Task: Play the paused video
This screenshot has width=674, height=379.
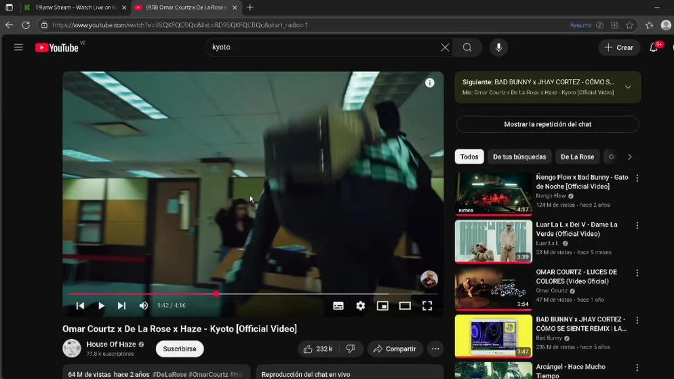Action: point(101,305)
